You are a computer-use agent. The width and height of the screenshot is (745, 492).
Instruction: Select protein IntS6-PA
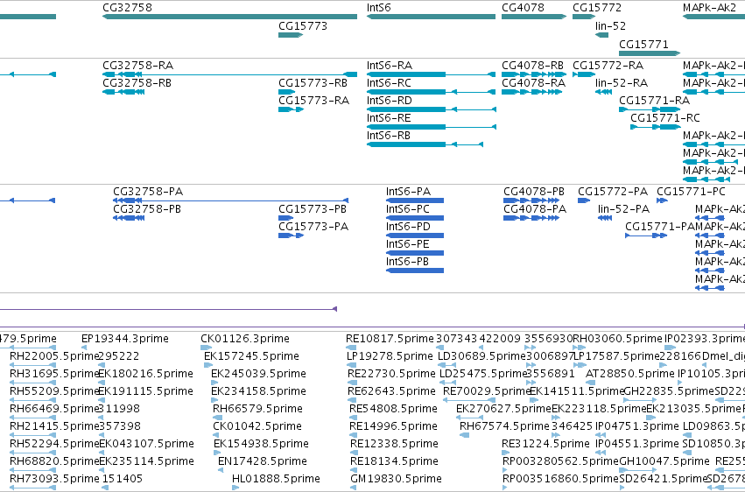415,200
